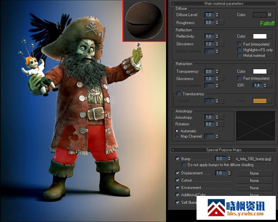
Task: Collapse the Special Purpose Maps rollout
Action: [x=173, y=150]
